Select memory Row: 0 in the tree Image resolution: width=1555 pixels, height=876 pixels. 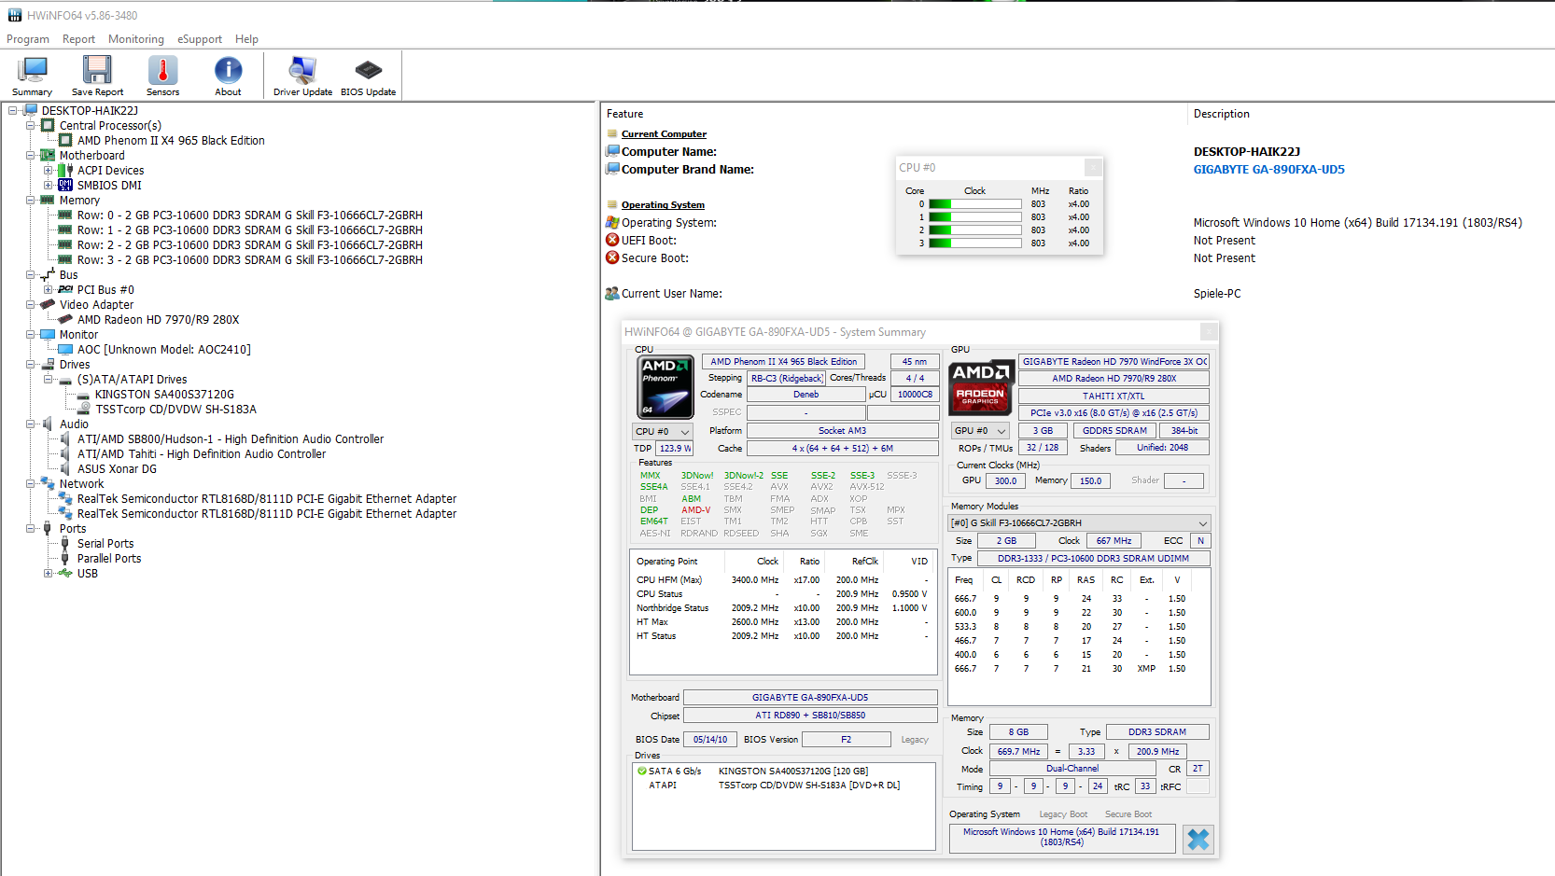point(249,216)
